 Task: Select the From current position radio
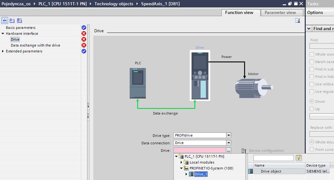coord(311,149)
